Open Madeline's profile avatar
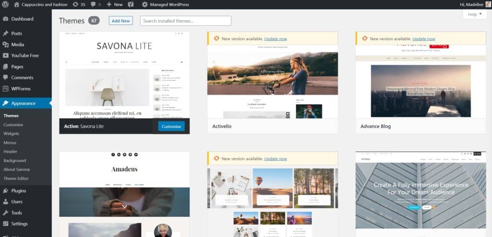This screenshot has width=492, height=237. (488, 4)
